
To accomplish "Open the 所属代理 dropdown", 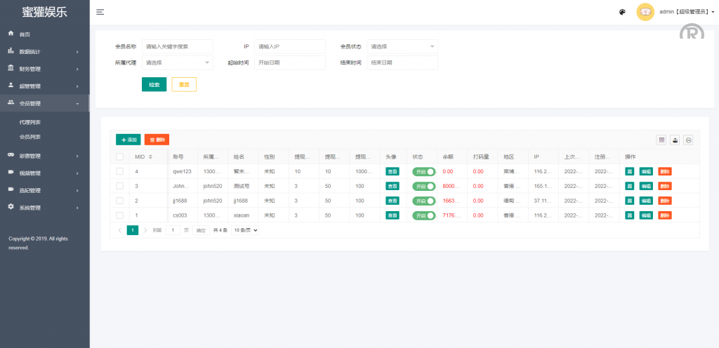I will tap(177, 62).
